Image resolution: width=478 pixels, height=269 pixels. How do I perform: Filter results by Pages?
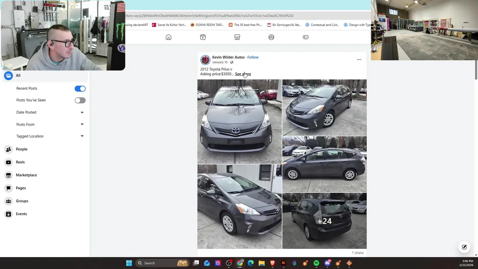[21, 188]
